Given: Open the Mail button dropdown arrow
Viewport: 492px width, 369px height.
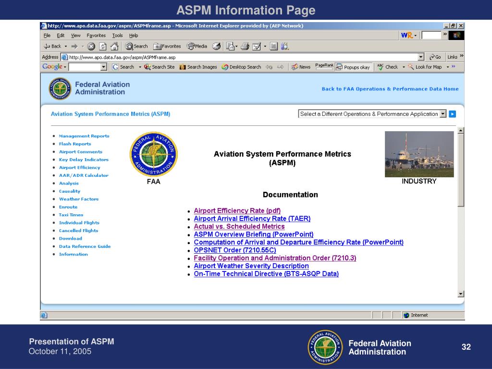Looking at the screenshot, I should pyautogui.click(x=236, y=47).
